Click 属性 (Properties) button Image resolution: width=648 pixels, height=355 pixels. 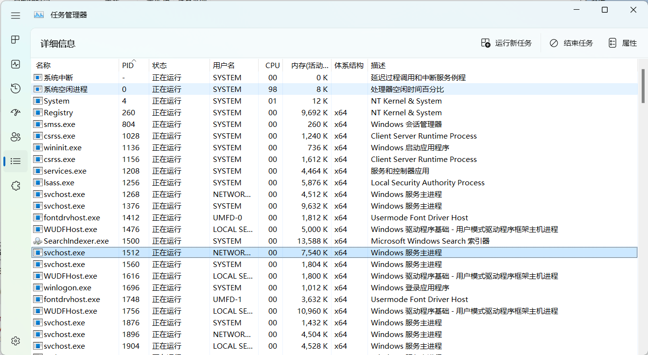coord(622,43)
